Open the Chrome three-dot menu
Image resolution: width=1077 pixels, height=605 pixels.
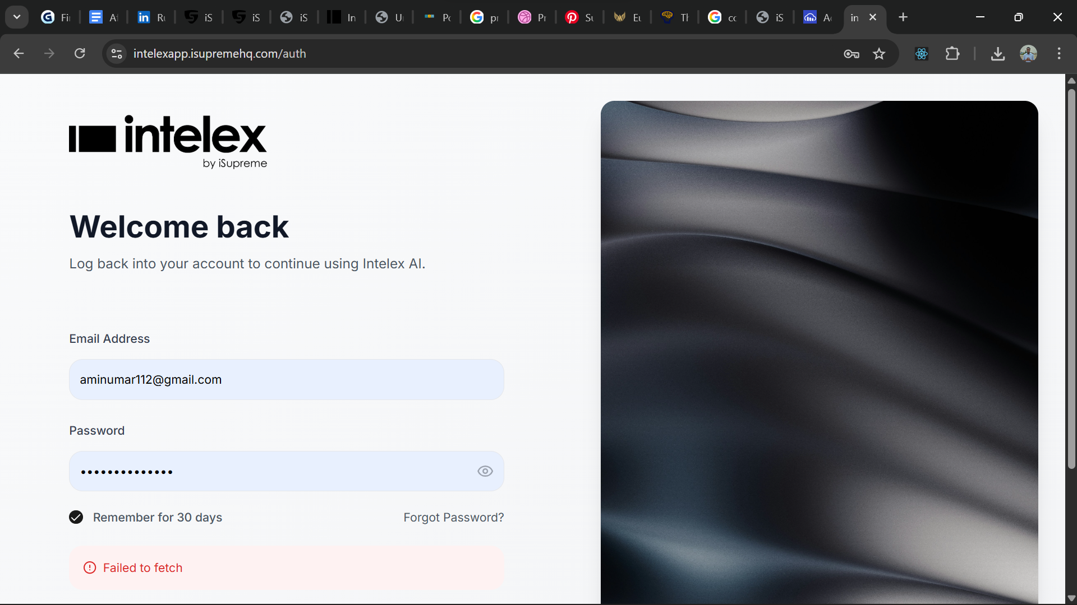pyautogui.click(x=1059, y=53)
